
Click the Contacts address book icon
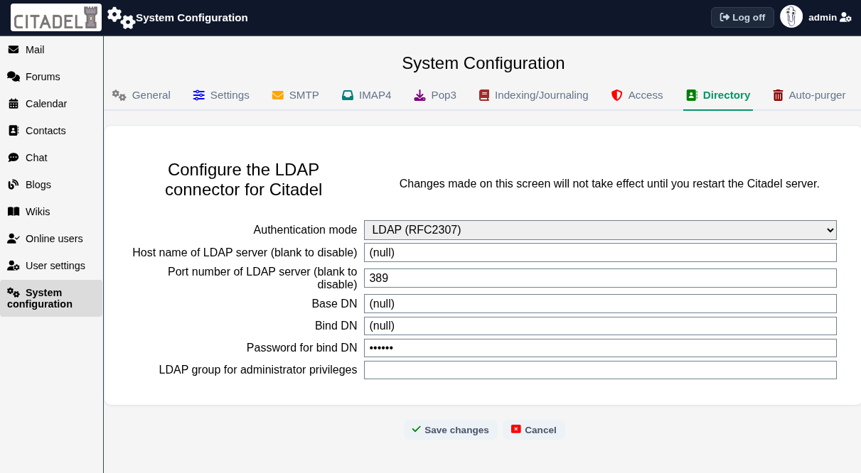click(x=14, y=131)
